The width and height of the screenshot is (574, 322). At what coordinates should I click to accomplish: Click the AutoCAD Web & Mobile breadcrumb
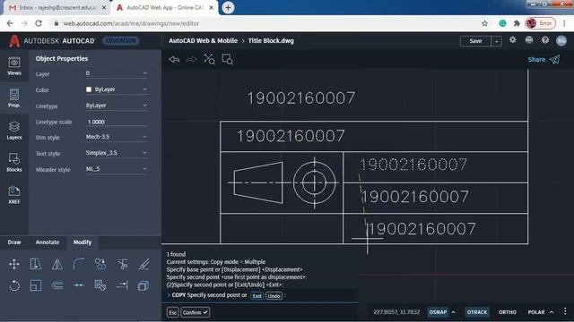point(204,41)
